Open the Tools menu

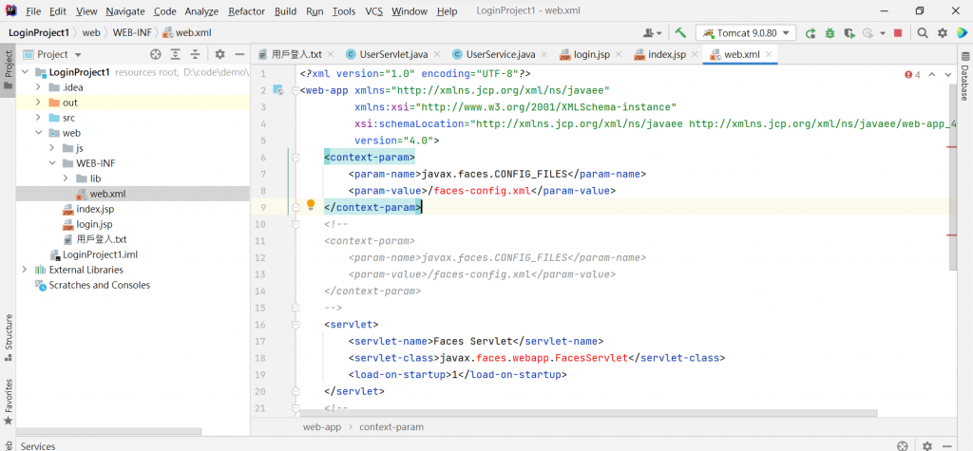tap(344, 11)
